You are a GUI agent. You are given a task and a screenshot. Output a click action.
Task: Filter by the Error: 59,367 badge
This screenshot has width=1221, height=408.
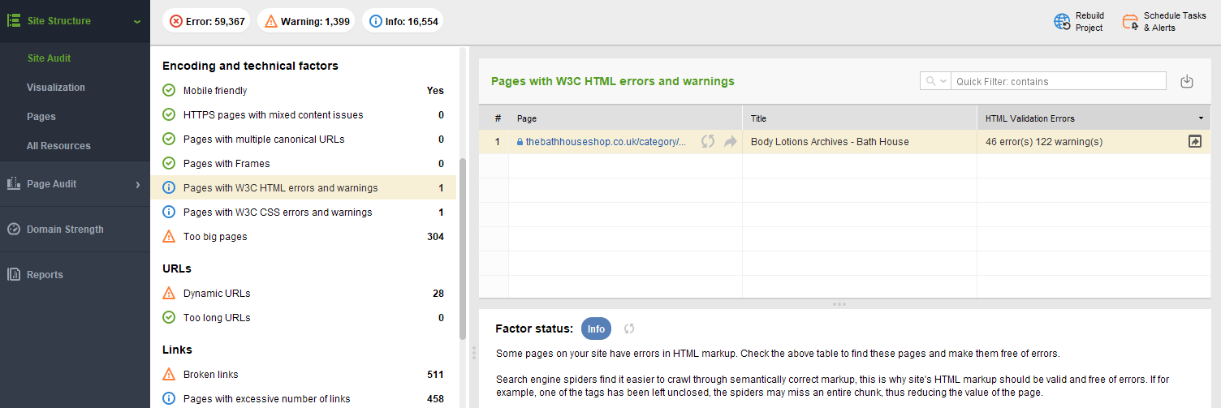[x=207, y=22]
